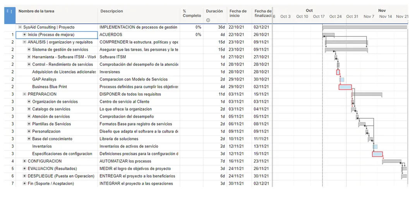Expand DESPLIEGUE (Puesta en Operacion)
Image resolution: width=415 pixels, height=197 pixels.
point(25,176)
